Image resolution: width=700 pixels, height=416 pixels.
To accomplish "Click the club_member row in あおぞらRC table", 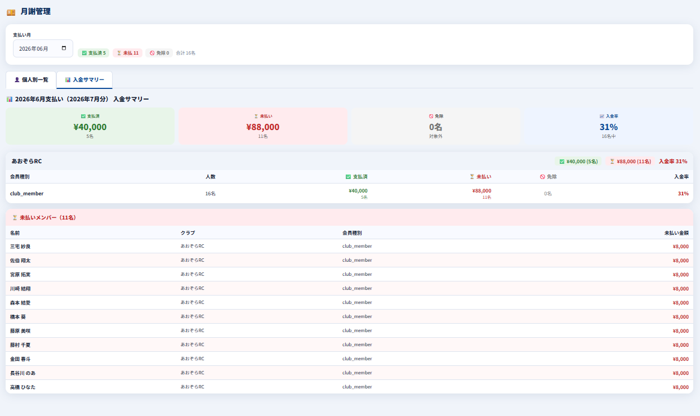I will click(349, 193).
